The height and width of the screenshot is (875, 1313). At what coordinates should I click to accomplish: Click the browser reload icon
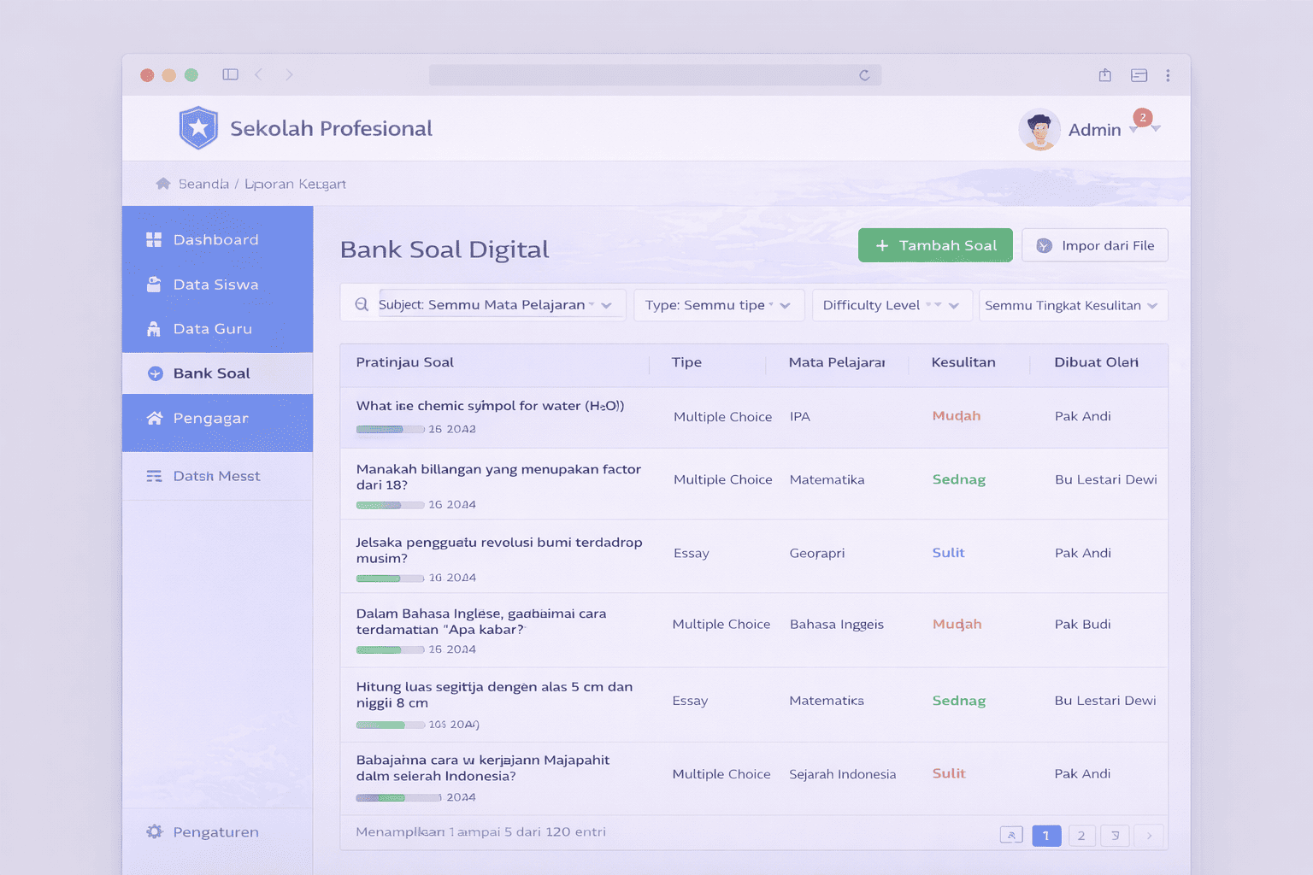[864, 75]
